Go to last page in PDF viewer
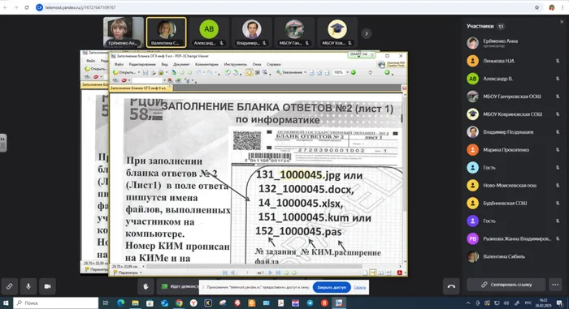 point(278,273)
